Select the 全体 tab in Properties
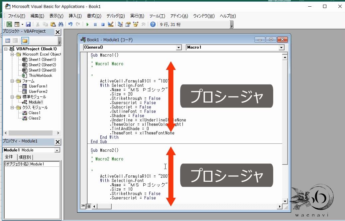 (x=9, y=157)
